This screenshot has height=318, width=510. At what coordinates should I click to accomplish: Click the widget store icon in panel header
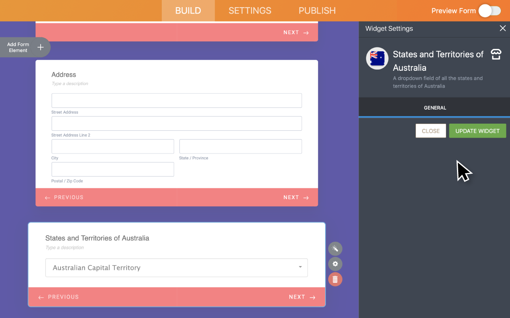pyautogui.click(x=496, y=54)
